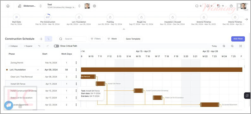Viewport: 251px width, 114px height.
Task: Click the Apr 15, 2024 start date cell
Action: tap(51, 91)
